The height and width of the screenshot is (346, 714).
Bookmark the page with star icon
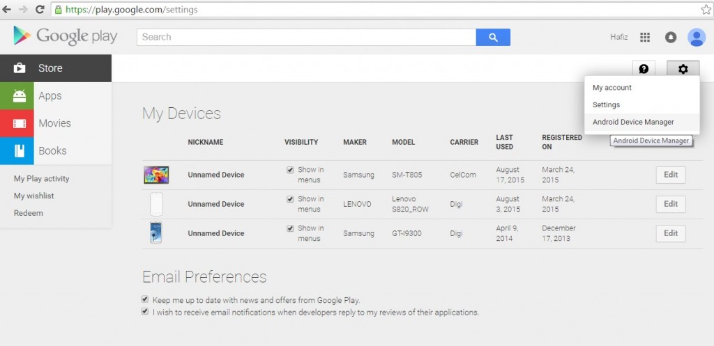706,10
